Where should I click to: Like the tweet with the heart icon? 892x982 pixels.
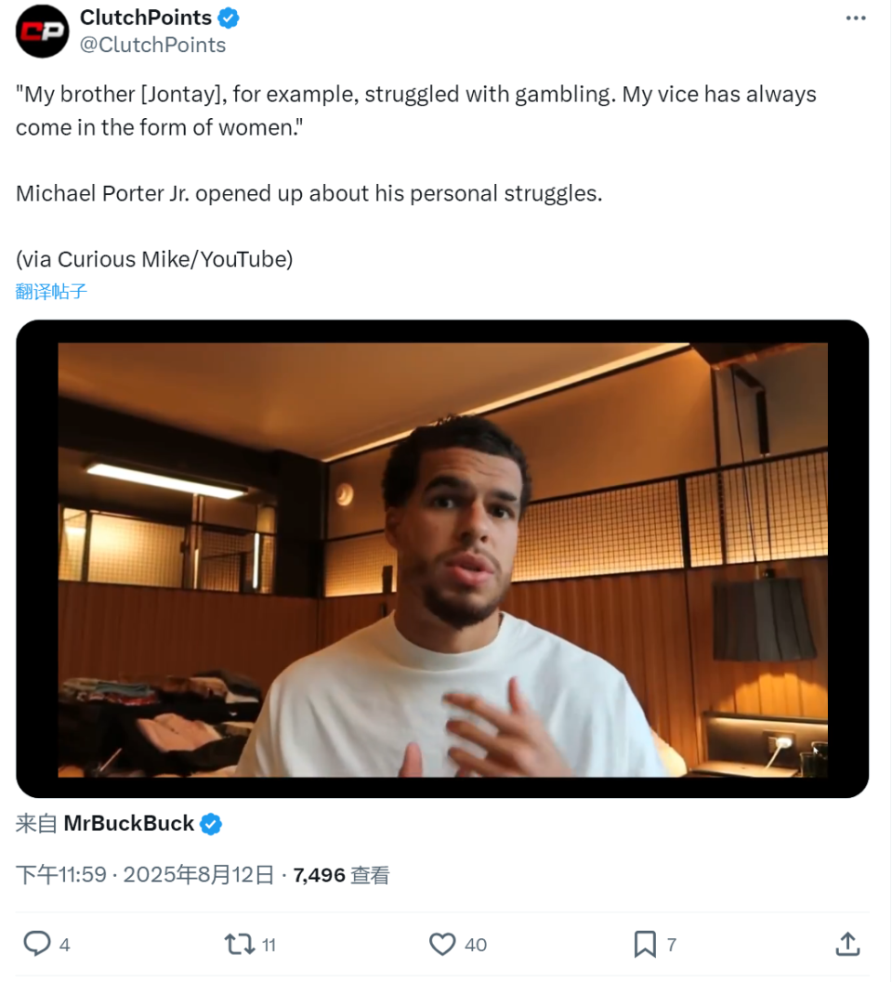coord(440,944)
